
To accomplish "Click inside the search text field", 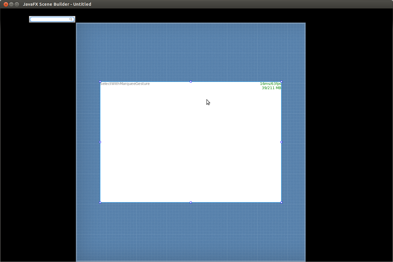I will (50, 19).
